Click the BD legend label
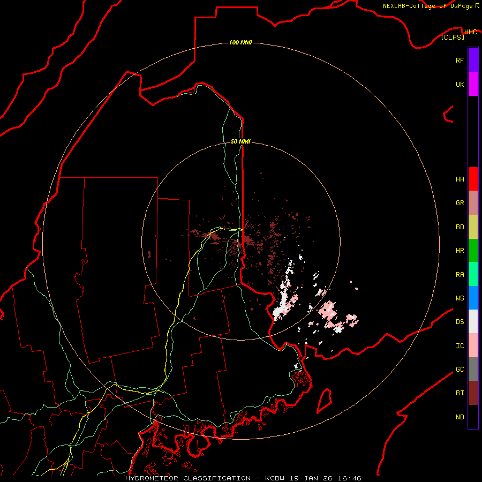The image size is (482, 482). pyautogui.click(x=460, y=227)
